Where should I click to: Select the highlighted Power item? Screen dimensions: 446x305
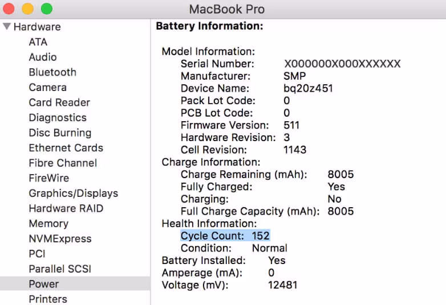pyautogui.click(x=44, y=283)
